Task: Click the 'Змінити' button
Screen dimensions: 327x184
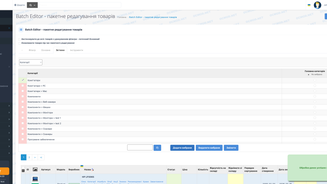Action: click(231, 148)
